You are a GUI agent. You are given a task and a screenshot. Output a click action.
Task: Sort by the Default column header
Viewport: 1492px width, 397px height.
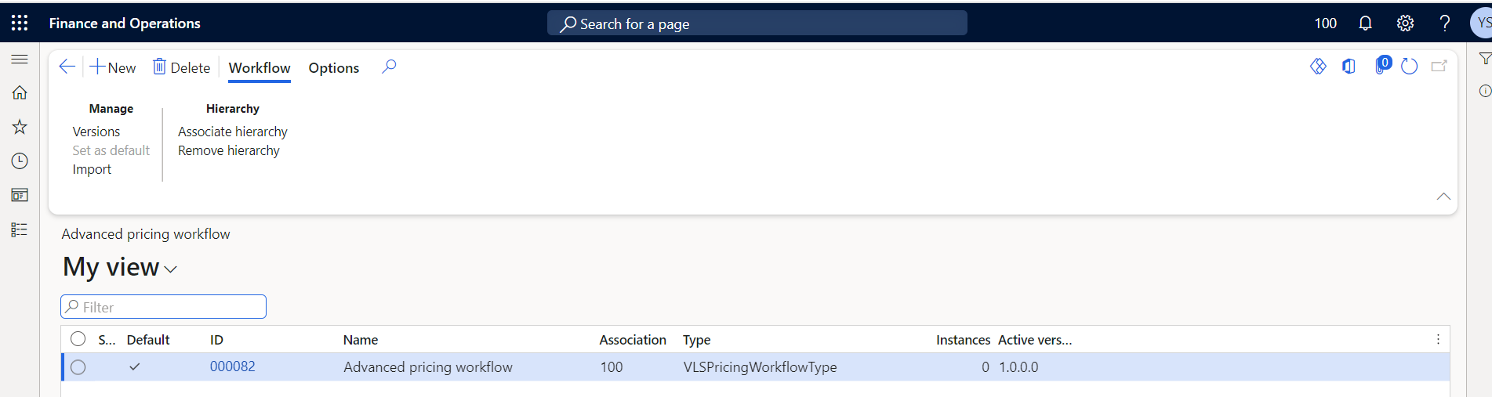click(x=148, y=340)
